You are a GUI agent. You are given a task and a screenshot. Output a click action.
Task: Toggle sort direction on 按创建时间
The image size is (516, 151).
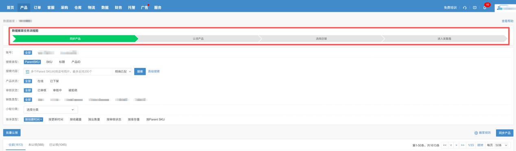[x=33, y=119]
